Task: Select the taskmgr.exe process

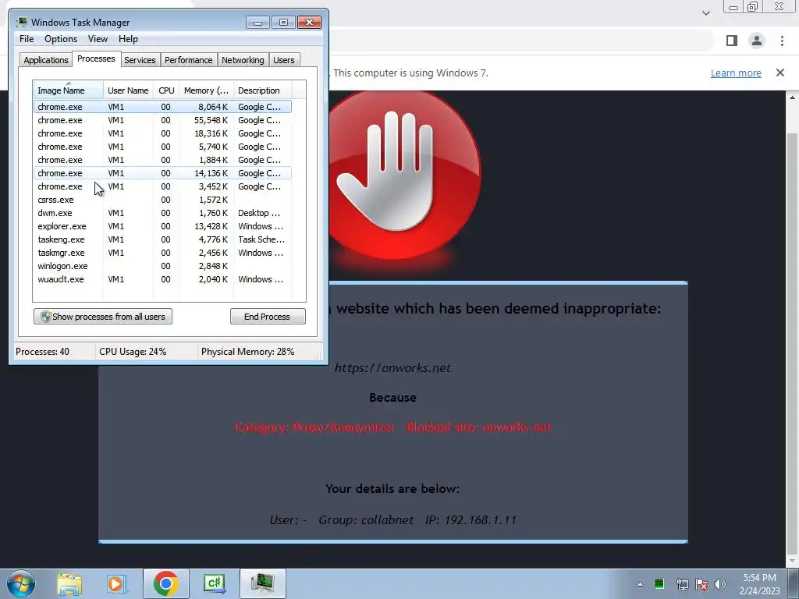Action: tap(162, 253)
